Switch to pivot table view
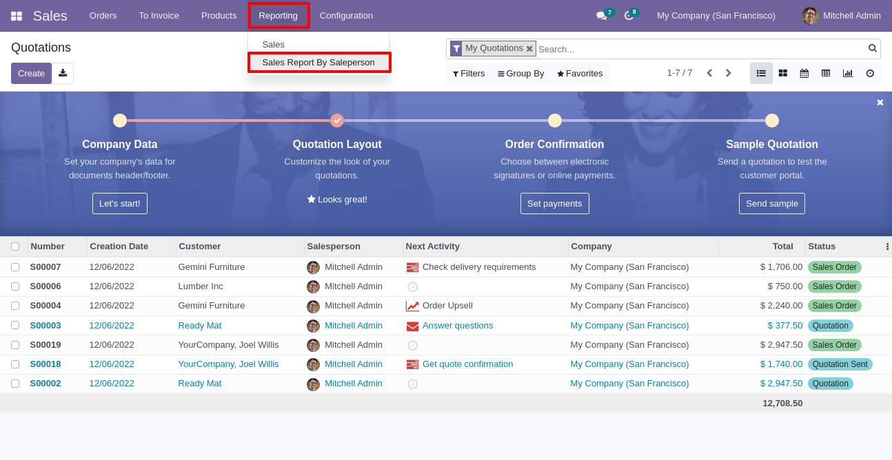892x460 pixels. click(x=826, y=73)
